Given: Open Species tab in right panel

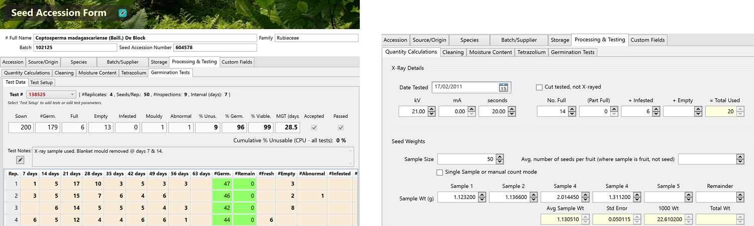Looking at the screenshot, I should 469,40.
